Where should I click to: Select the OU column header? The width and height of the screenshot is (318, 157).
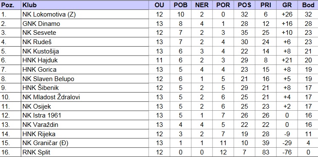(159, 5)
